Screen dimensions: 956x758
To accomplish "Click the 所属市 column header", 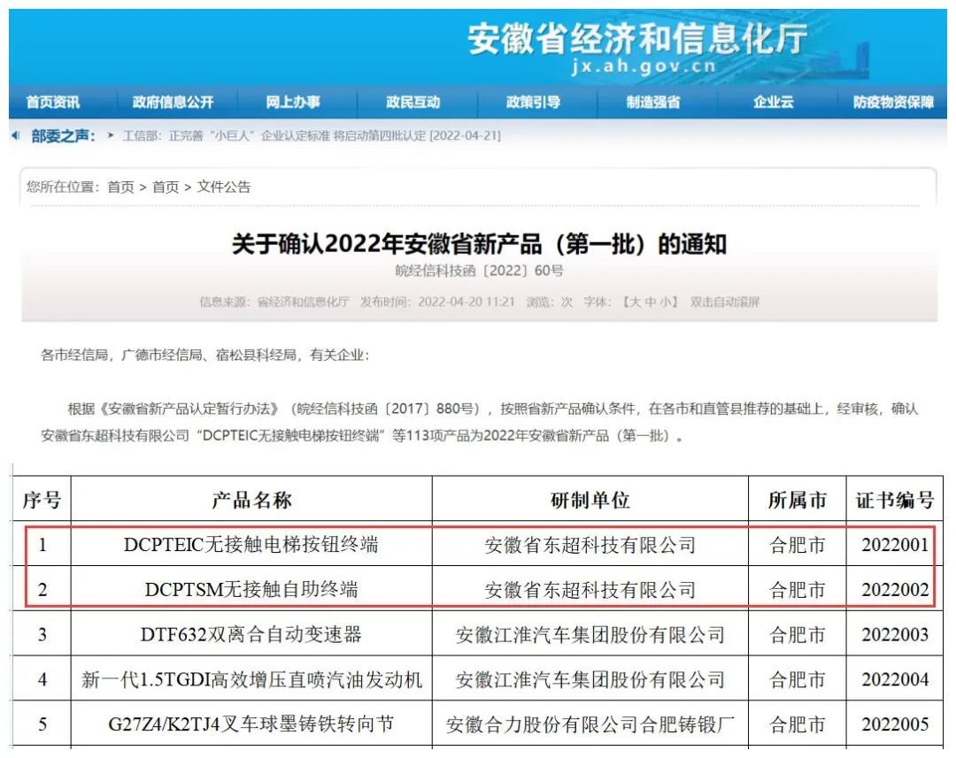I will click(797, 500).
